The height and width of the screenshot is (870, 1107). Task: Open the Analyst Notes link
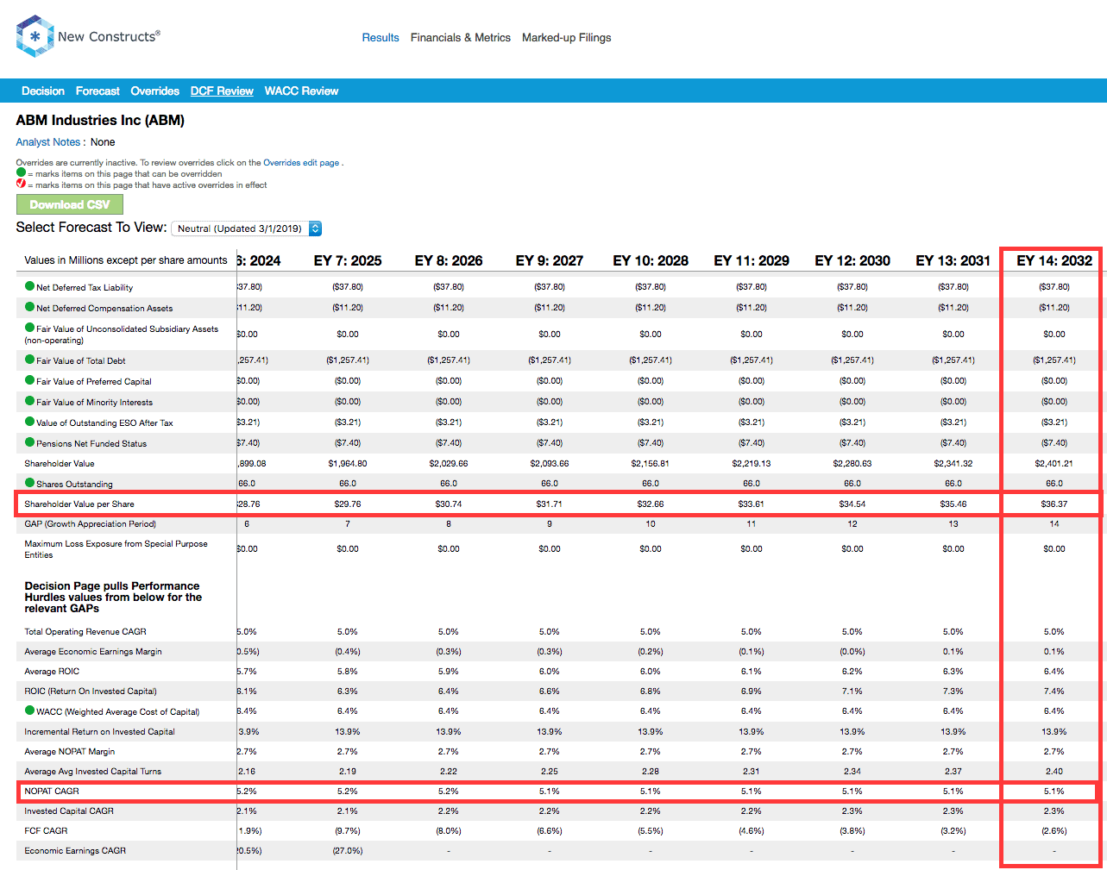coord(48,142)
